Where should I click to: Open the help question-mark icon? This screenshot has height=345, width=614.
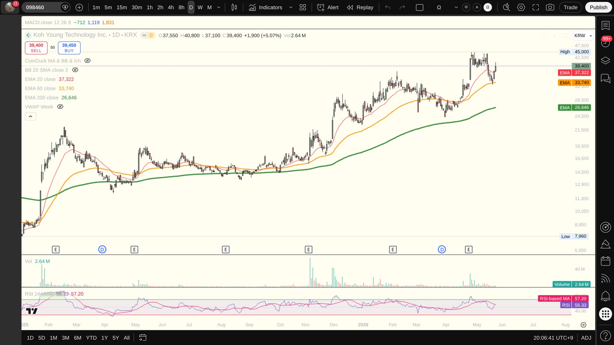tap(606, 336)
